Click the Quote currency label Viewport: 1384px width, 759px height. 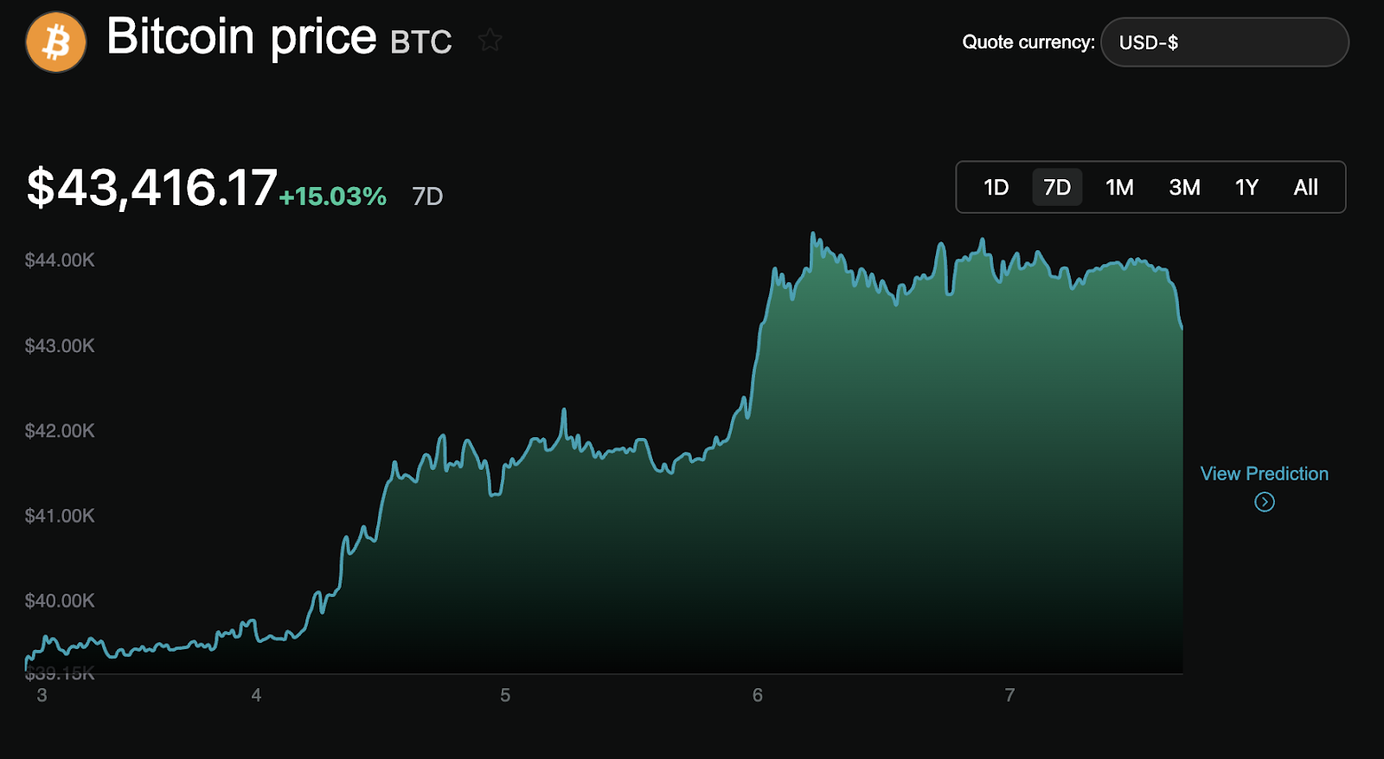(x=1028, y=42)
